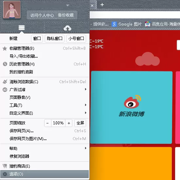Click the upper ~19℃ temperature text
180x180 pixels.
97,41
